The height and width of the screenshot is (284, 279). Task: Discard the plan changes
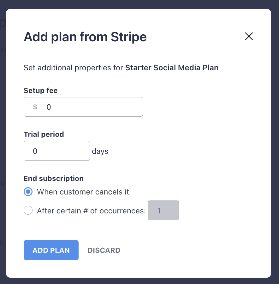coord(104,250)
